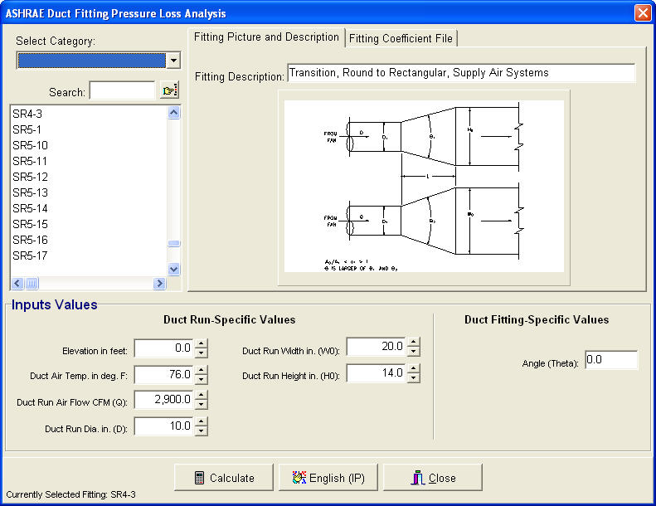656x506 pixels.
Task: Click the transition fitting diagram picture
Action: click(x=424, y=187)
